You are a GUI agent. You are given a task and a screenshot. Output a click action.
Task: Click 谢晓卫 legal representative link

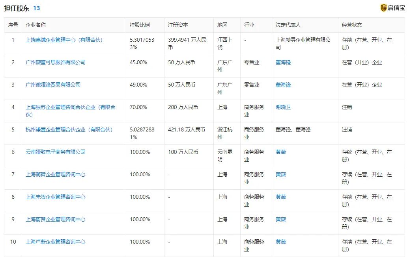pyautogui.click(x=282, y=107)
